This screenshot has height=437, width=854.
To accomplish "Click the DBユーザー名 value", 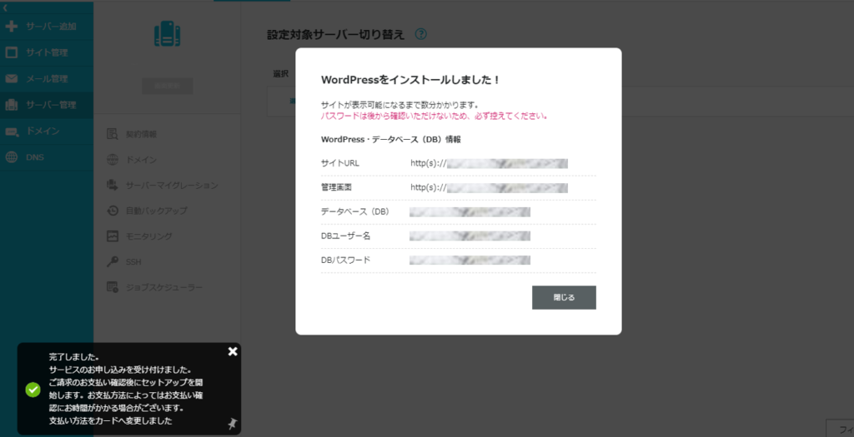I will click(470, 236).
